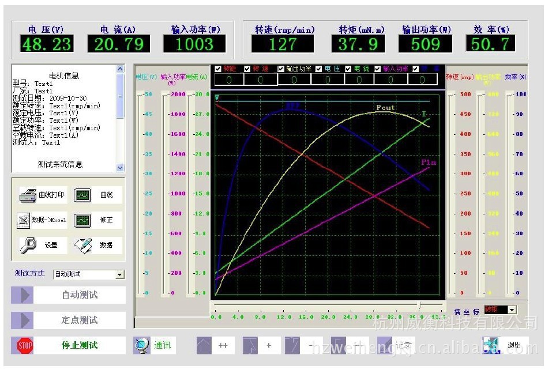556x370 pixels.
Task: Click the 电压 (V) vertical axis slider
Action: point(140,194)
